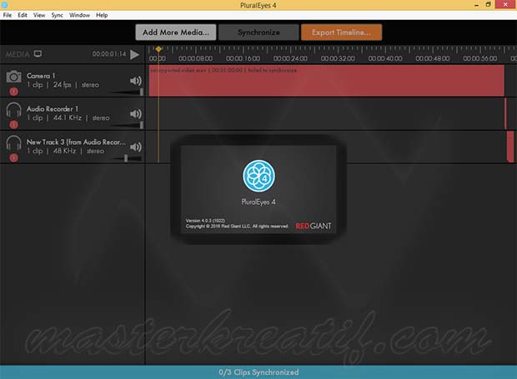
Task: Click the monitor icon next to MEDIA
Action: [x=38, y=54]
